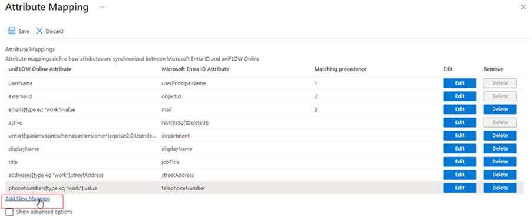Viewport: 532px width, 224px height.
Task: Open the ellipsis menu beside Attribute Mapping
Action: (x=102, y=7)
